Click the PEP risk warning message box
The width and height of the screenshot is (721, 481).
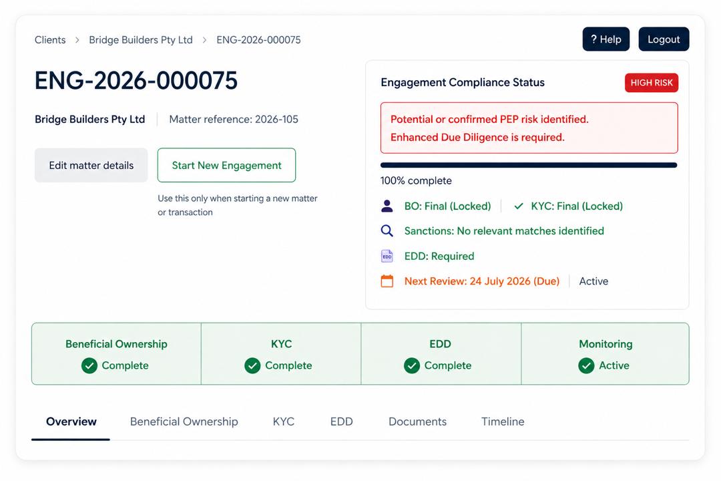click(x=529, y=128)
